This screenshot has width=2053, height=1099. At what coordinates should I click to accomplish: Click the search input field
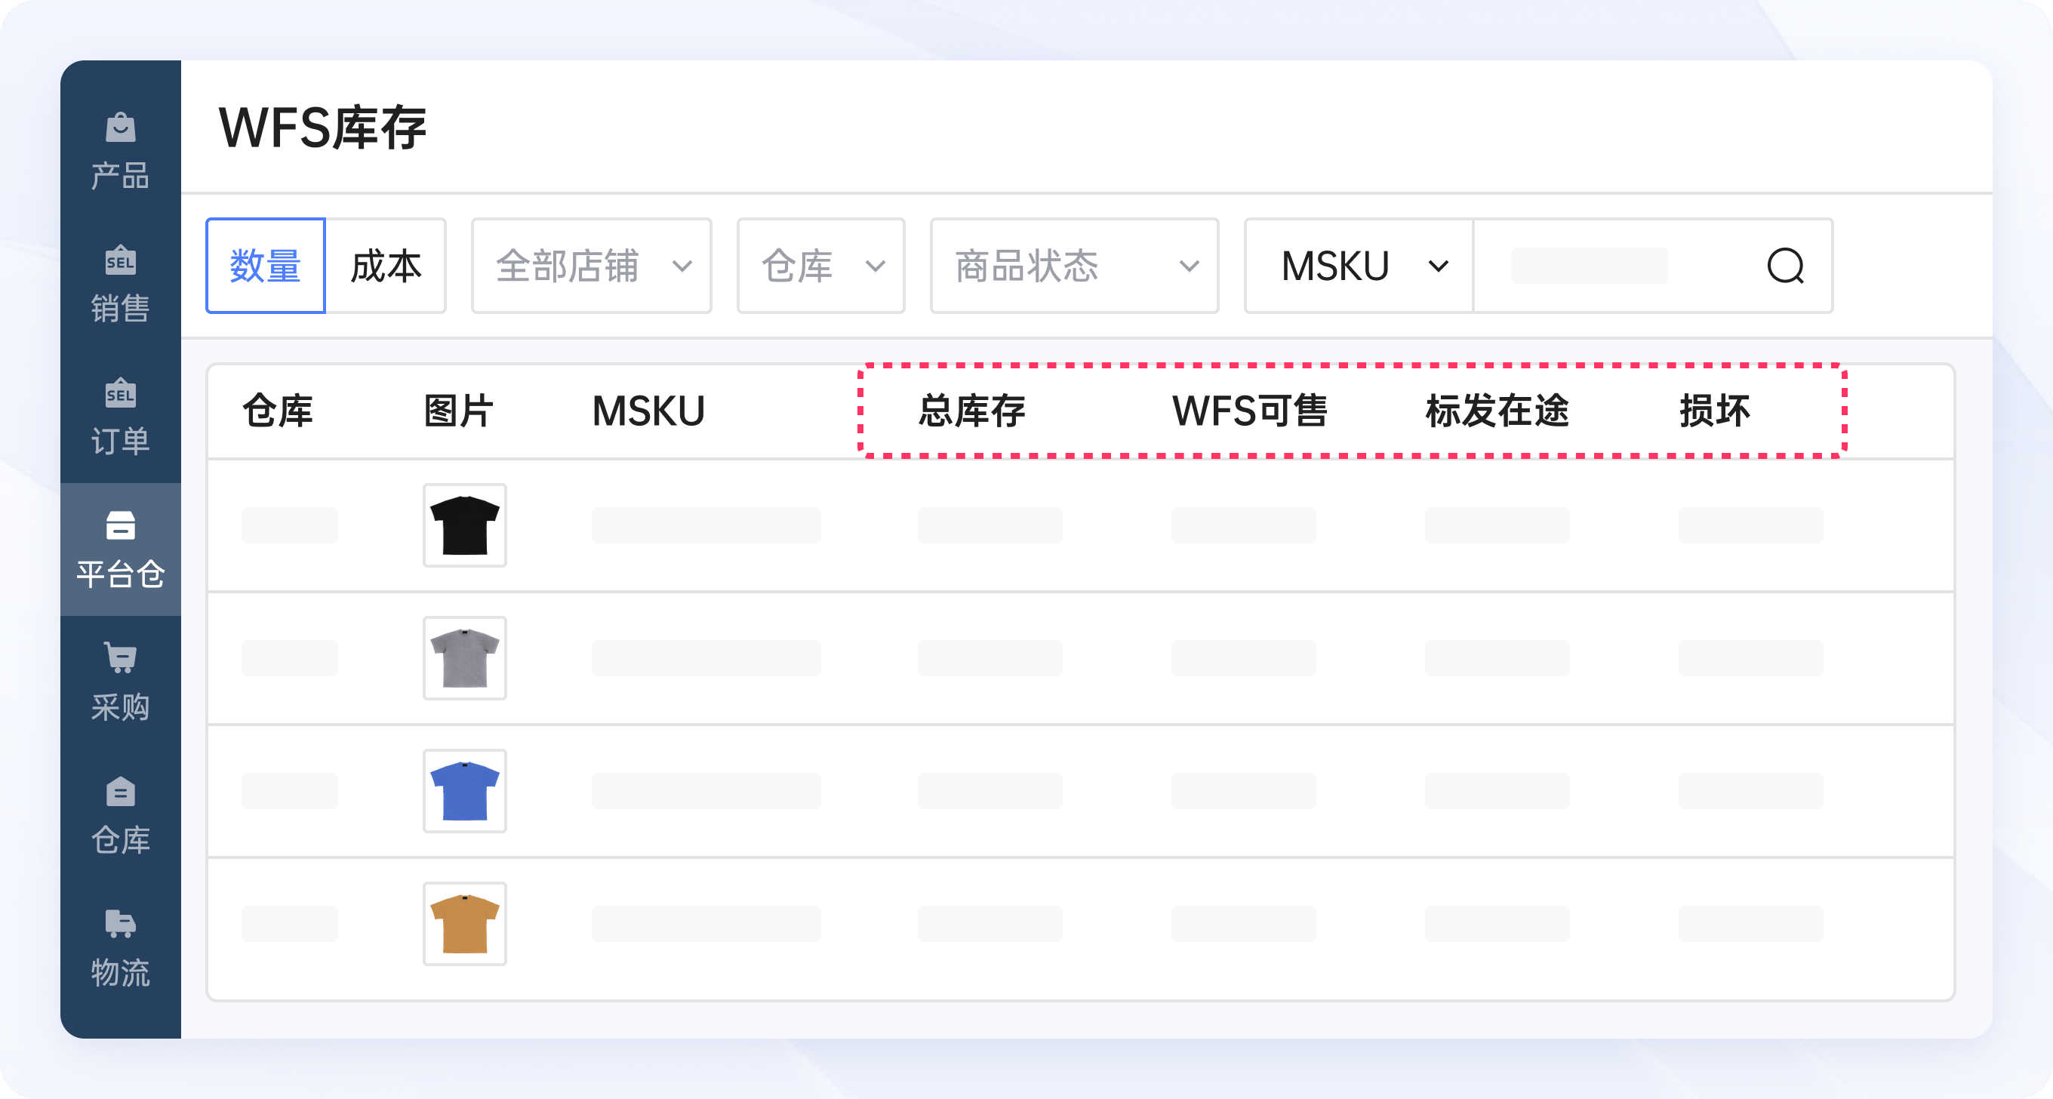click(1587, 266)
